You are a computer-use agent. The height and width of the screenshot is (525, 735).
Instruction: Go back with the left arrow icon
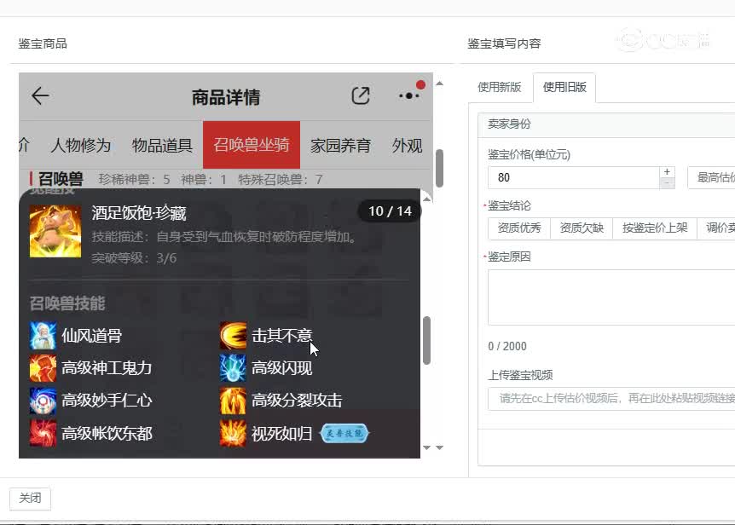[40, 96]
